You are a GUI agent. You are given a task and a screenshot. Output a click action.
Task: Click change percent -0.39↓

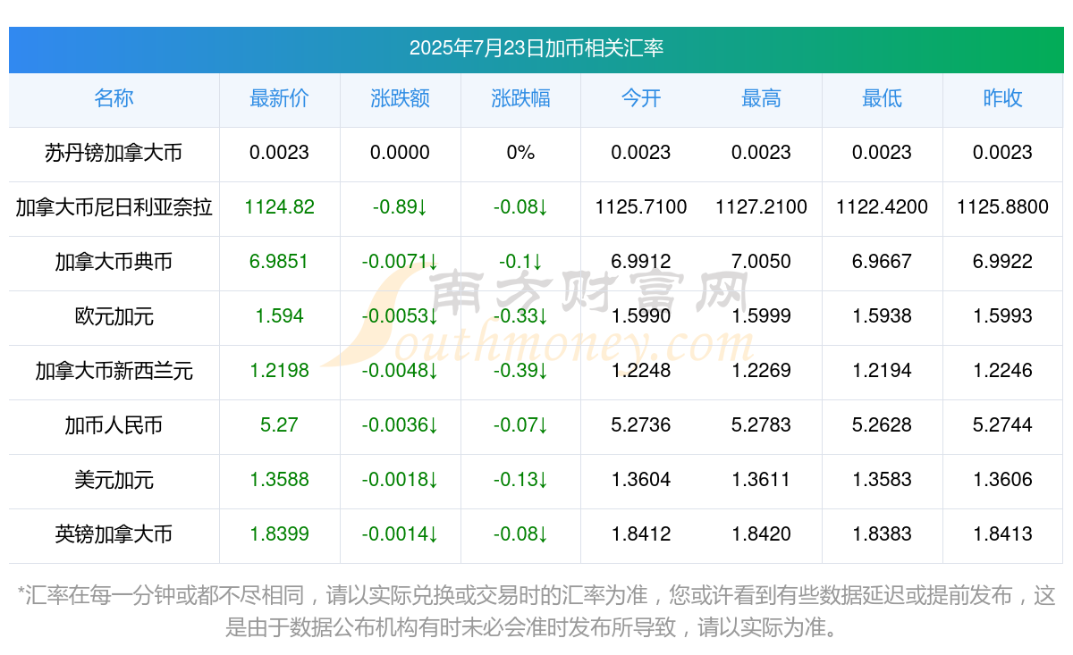click(520, 371)
